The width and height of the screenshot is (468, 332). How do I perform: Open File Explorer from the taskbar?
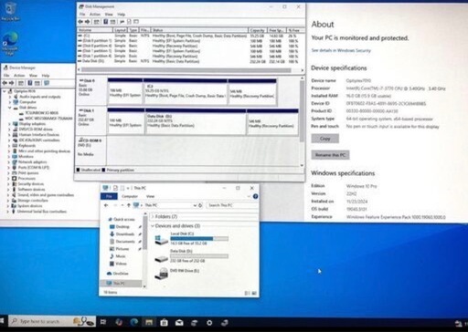click(149, 322)
